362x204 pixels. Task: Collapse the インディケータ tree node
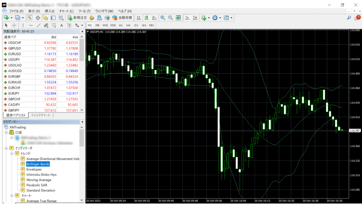pos(6,148)
